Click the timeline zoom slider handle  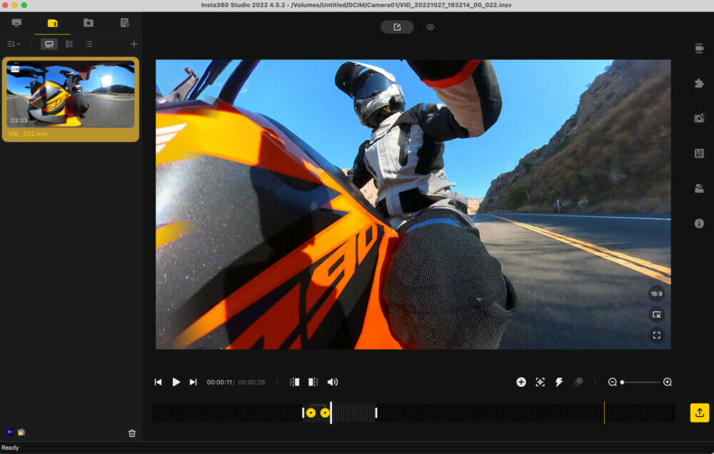(622, 382)
